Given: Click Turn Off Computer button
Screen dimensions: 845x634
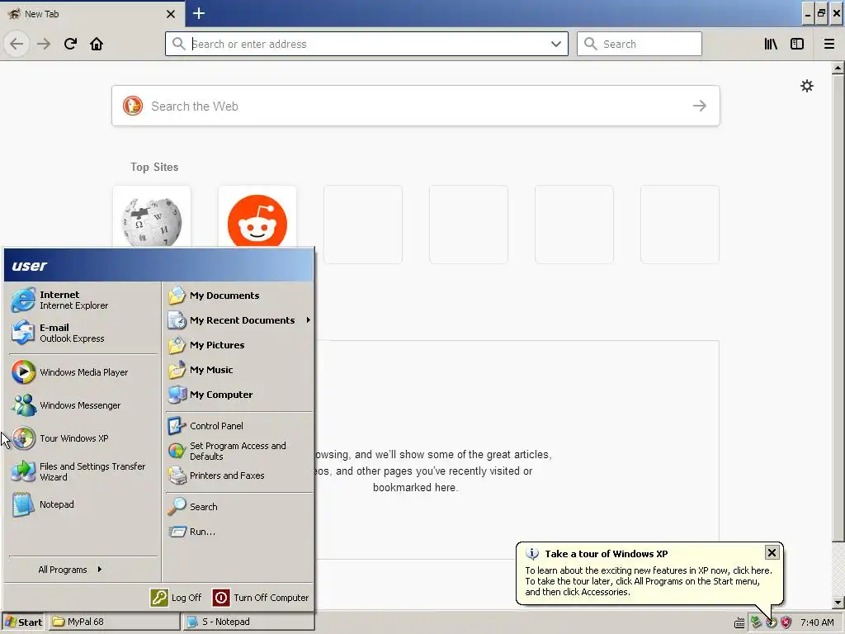Looking at the screenshot, I should [261, 598].
